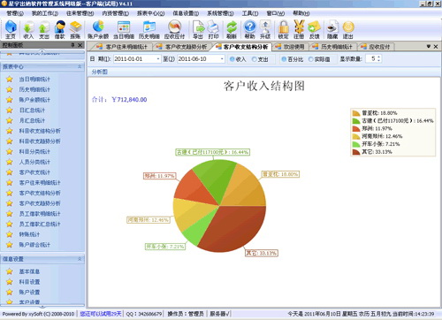Open 人员分类统计 in sidebar
This screenshot has width=442, height=320.
point(34,162)
